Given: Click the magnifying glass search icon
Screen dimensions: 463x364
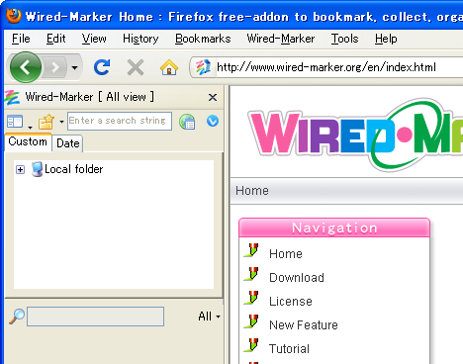Looking at the screenshot, I should (17, 317).
